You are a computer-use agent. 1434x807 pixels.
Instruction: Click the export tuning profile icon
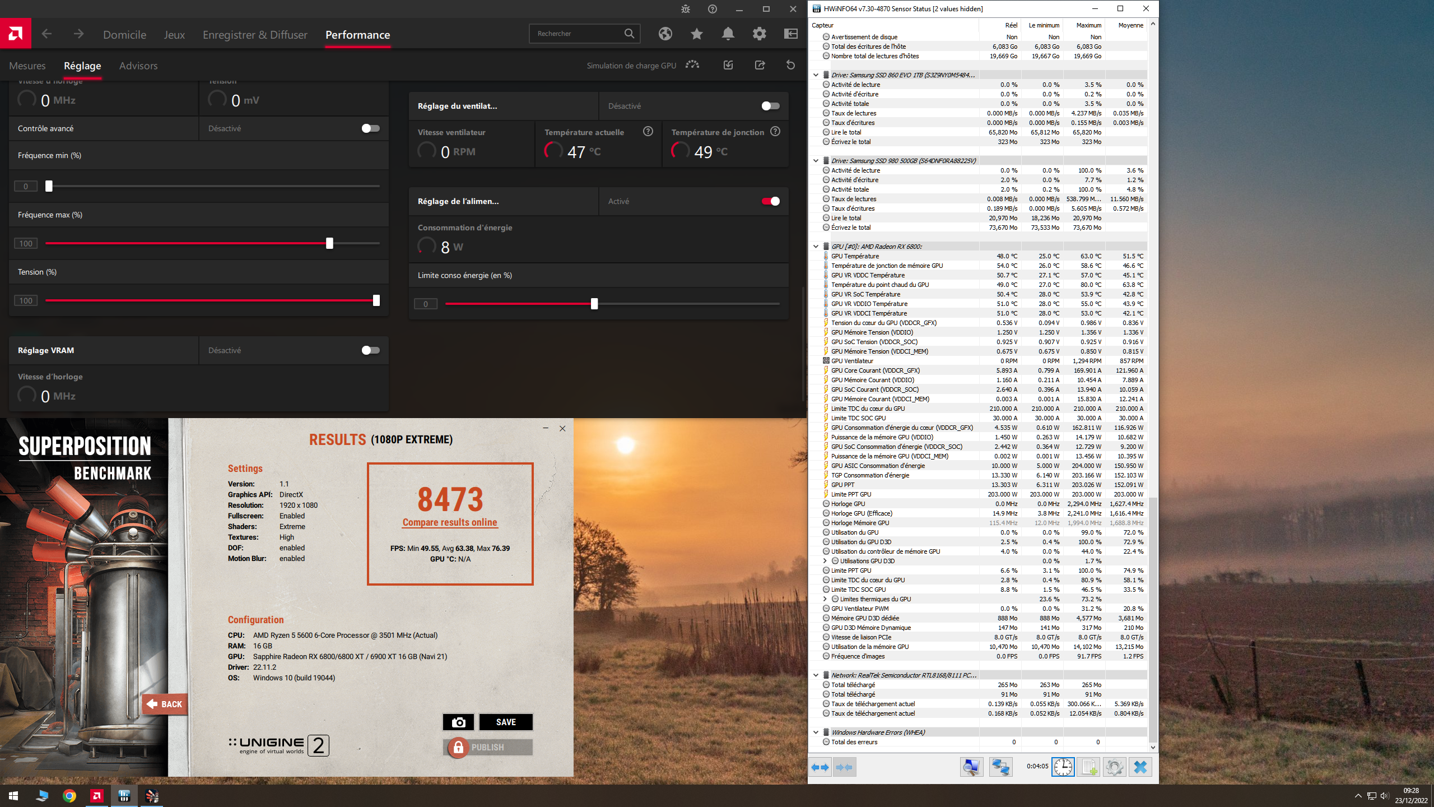(x=760, y=65)
